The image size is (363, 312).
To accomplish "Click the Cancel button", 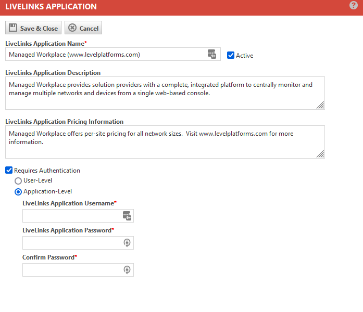I will click(x=83, y=28).
